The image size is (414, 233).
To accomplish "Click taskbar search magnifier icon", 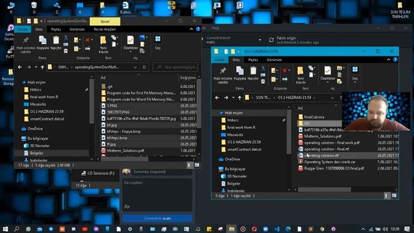I will click(x=16, y=228).
